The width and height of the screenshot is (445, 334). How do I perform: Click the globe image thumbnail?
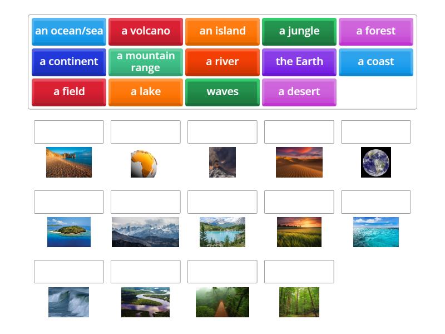pos(145,162)
